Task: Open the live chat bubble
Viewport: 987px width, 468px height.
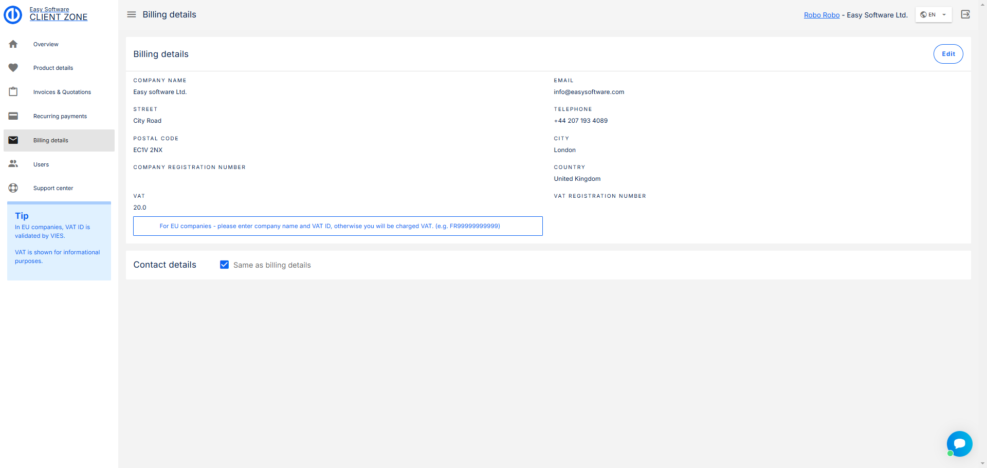Action: (959, 443)
